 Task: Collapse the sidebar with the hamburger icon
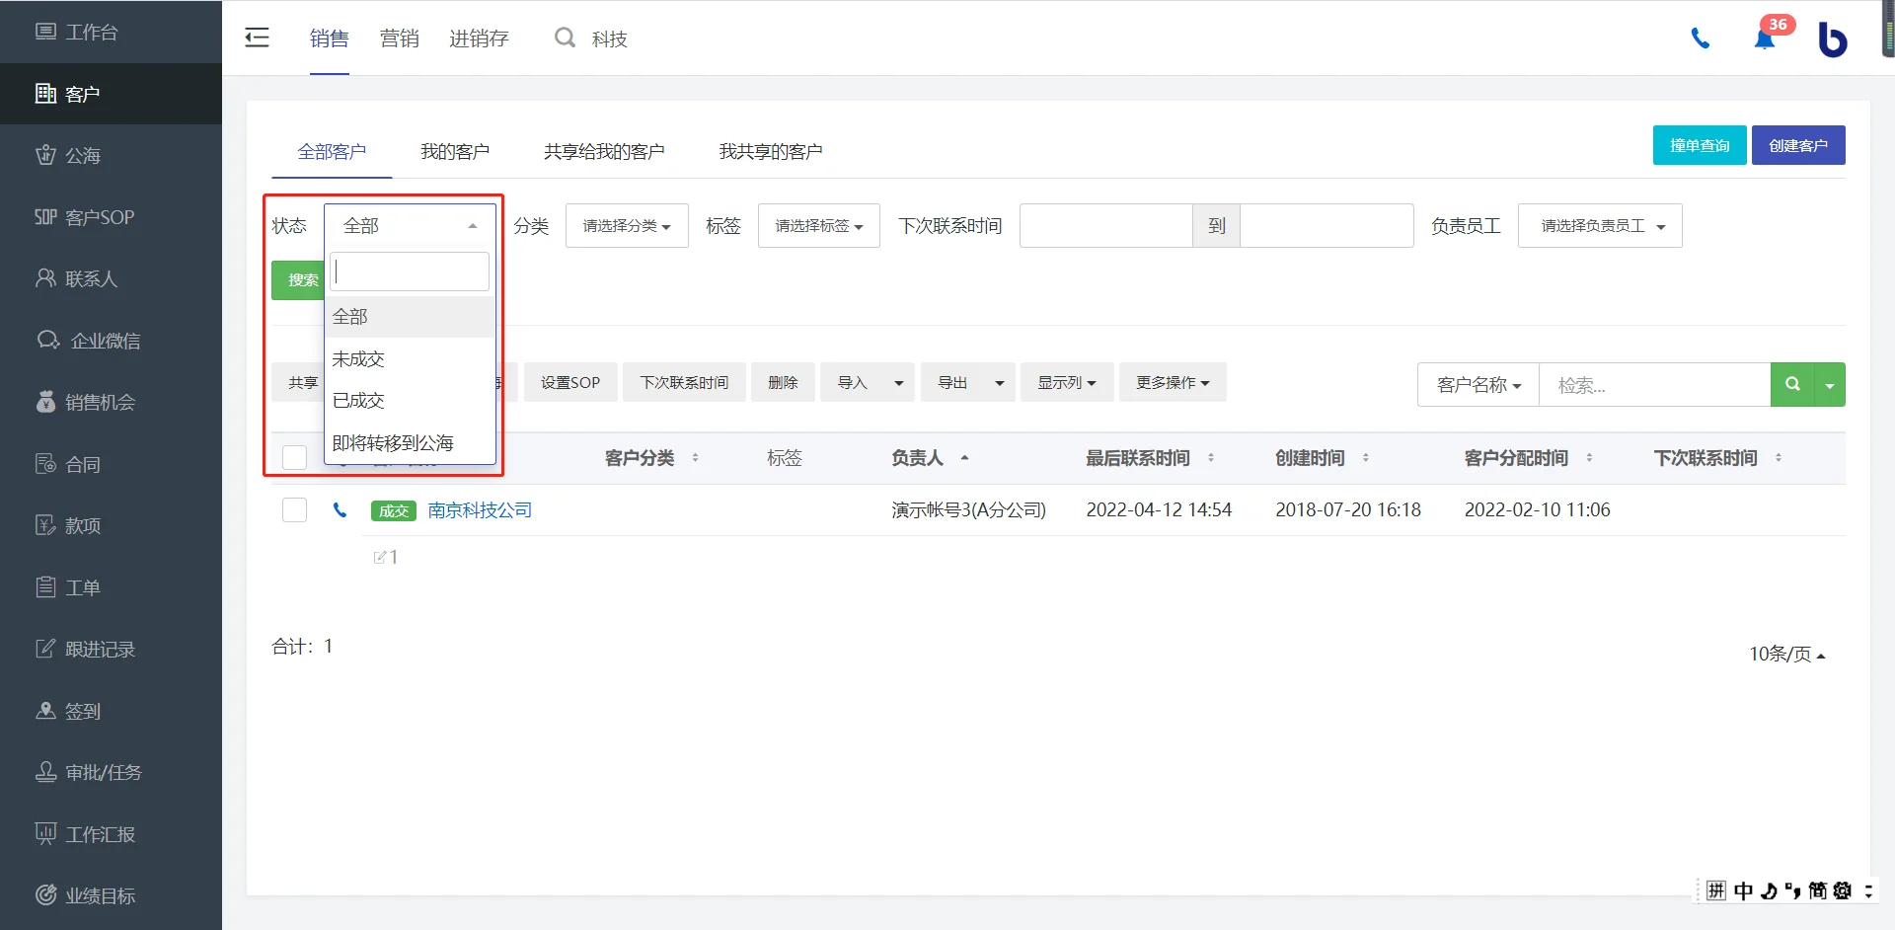(x=257, y=38)
